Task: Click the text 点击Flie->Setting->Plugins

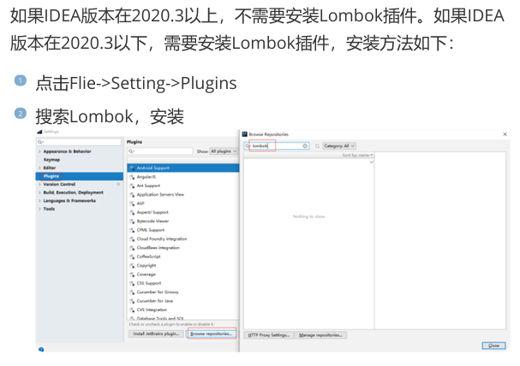Action: point(136,83)
